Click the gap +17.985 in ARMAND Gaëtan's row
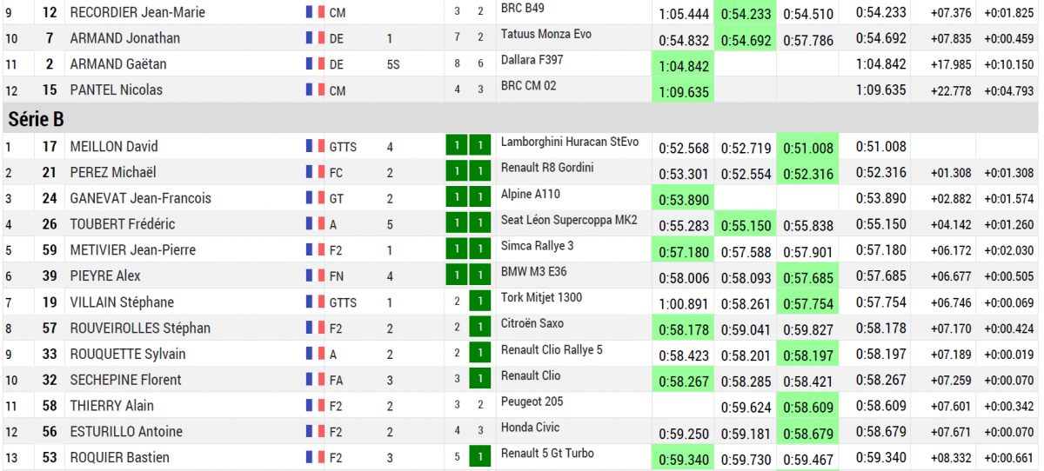The image size is (1044, 471). click(950, 65)
